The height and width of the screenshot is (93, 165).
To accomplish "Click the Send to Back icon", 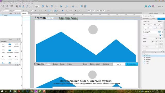I will pos(47,6).
